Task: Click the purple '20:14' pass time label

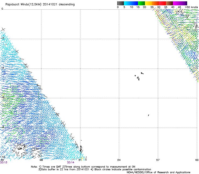Action: 71,162
